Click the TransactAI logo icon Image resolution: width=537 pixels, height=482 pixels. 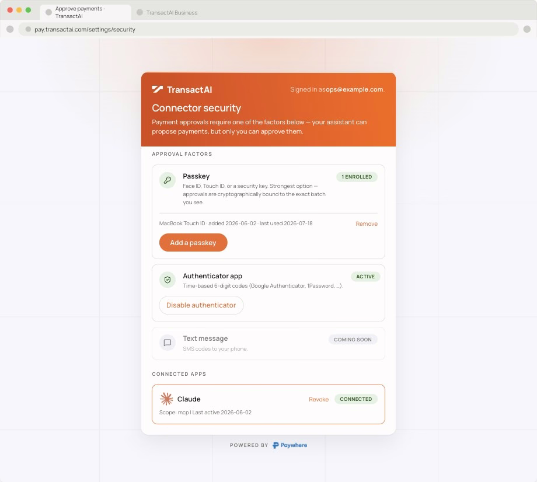(157, 89)
